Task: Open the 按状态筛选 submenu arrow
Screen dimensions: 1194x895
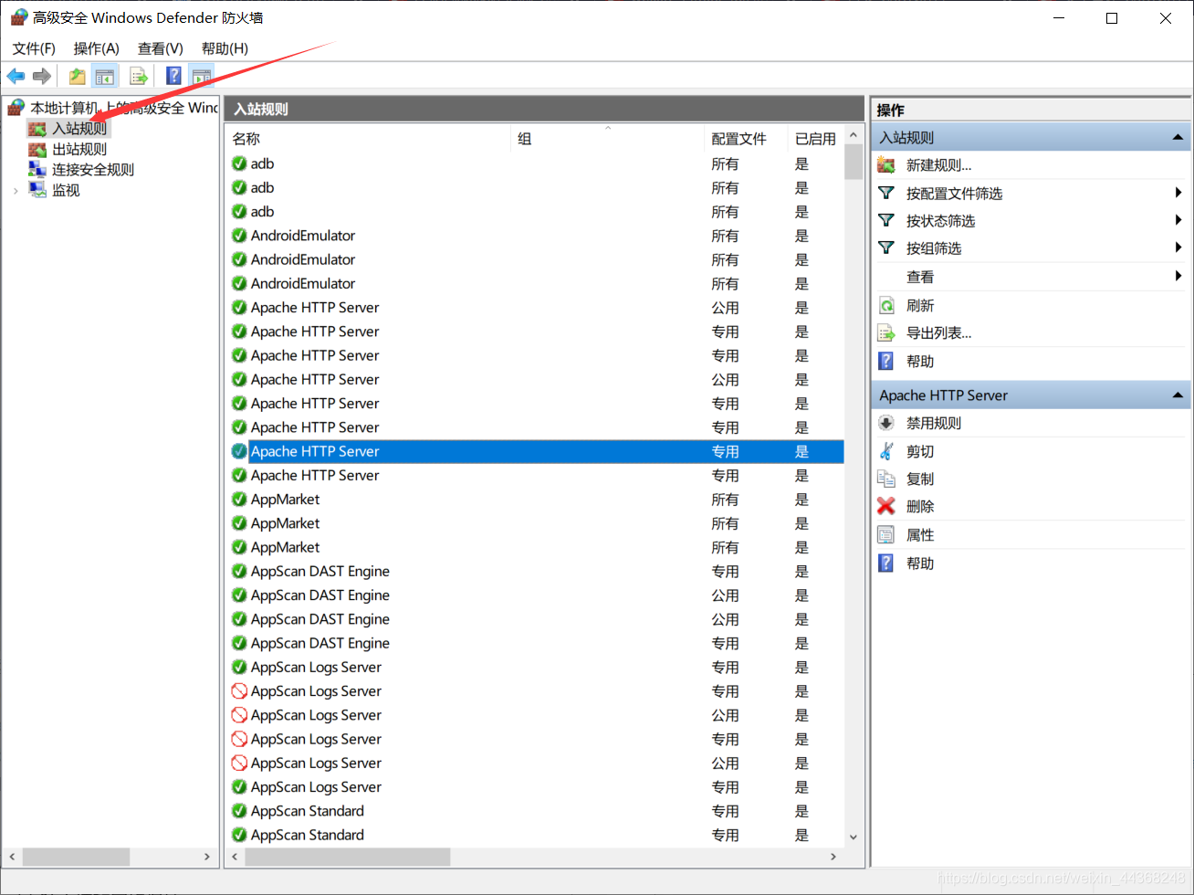Action: [x=1178, y=220]
